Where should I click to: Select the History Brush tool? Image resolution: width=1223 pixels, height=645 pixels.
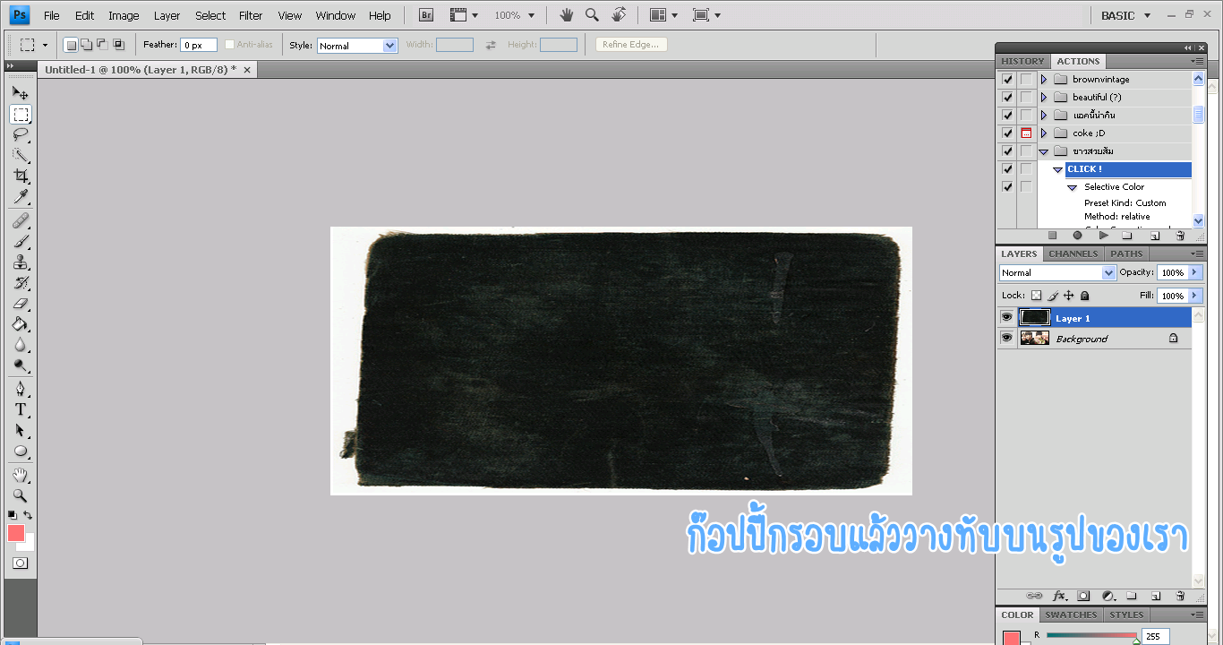[21, 282]
